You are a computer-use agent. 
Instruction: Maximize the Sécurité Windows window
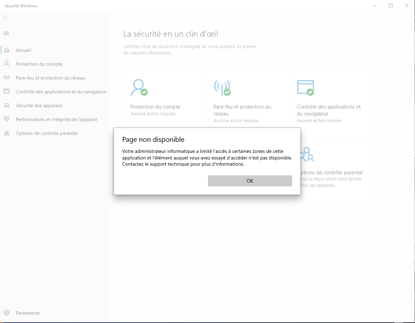point(391,6)
